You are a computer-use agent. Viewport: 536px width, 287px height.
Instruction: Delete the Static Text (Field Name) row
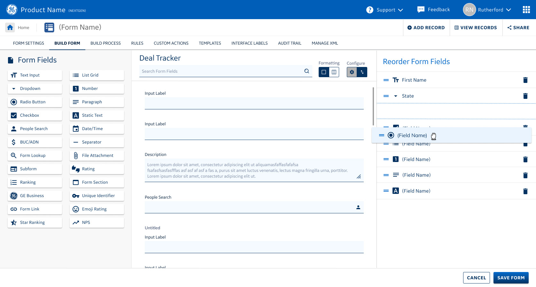tap(525, 191)
